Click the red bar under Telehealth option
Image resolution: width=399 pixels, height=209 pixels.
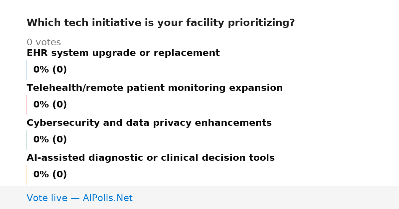click(x=27, y=105)
